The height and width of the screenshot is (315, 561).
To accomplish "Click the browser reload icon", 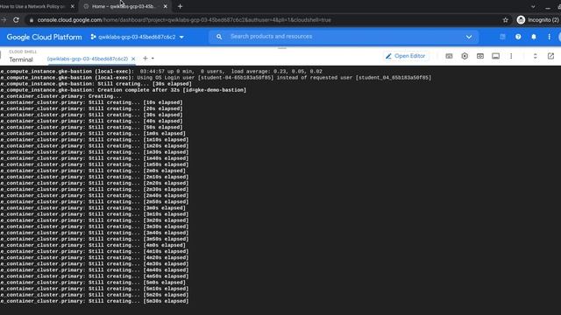I will [16, 20].
